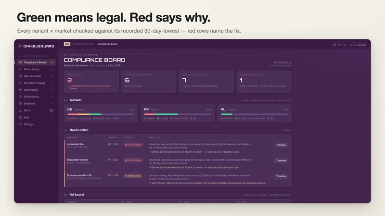Click the Accruing badge on Zirbenkissen row

tap(133, 176)
